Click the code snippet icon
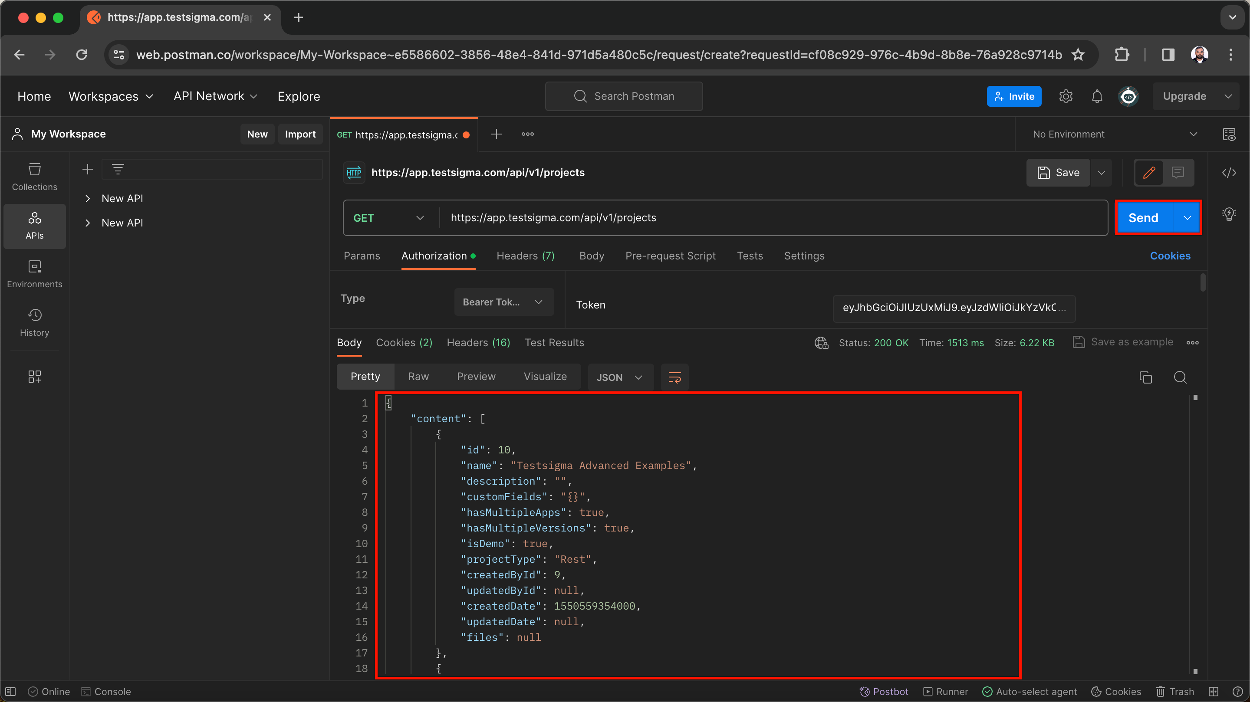 [x=1229, y=173]
